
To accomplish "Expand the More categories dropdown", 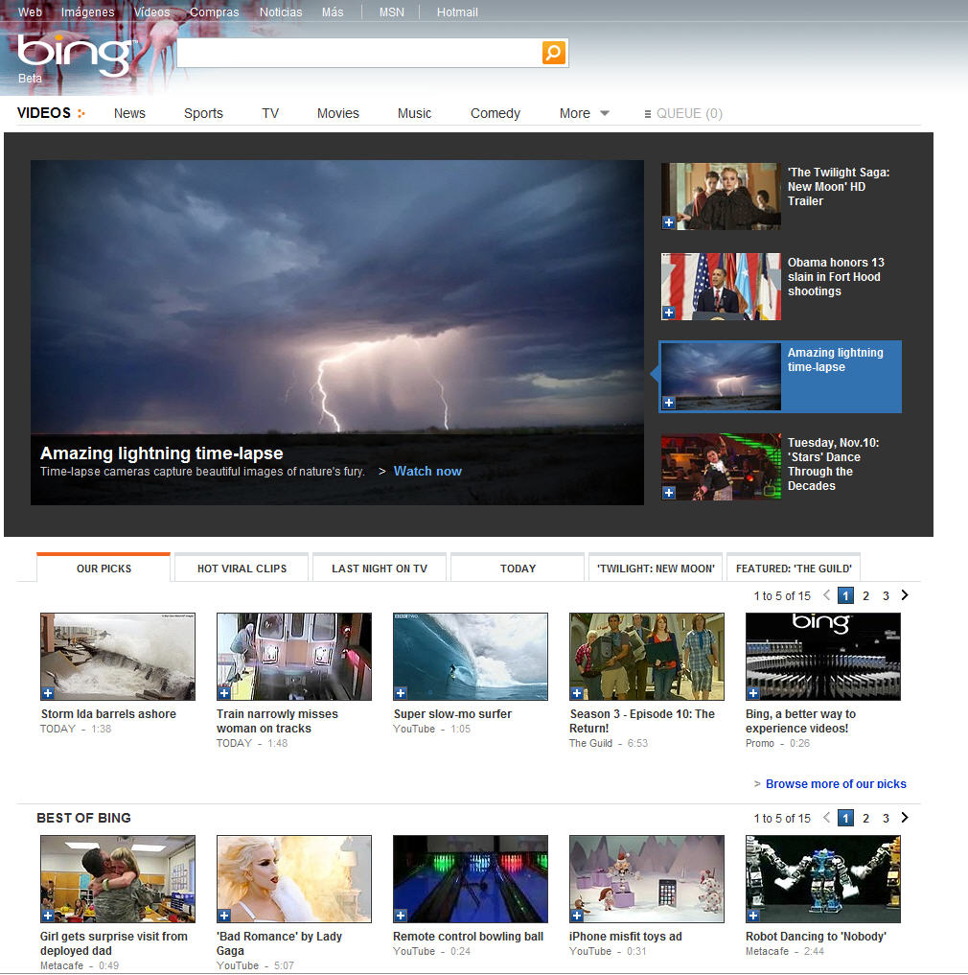I will point(584,114).
